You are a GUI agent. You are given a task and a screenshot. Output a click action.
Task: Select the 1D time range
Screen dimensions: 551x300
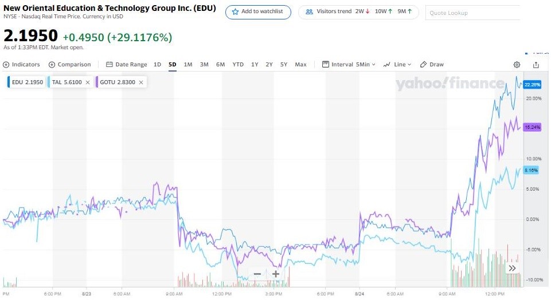[x=157, y=65]
